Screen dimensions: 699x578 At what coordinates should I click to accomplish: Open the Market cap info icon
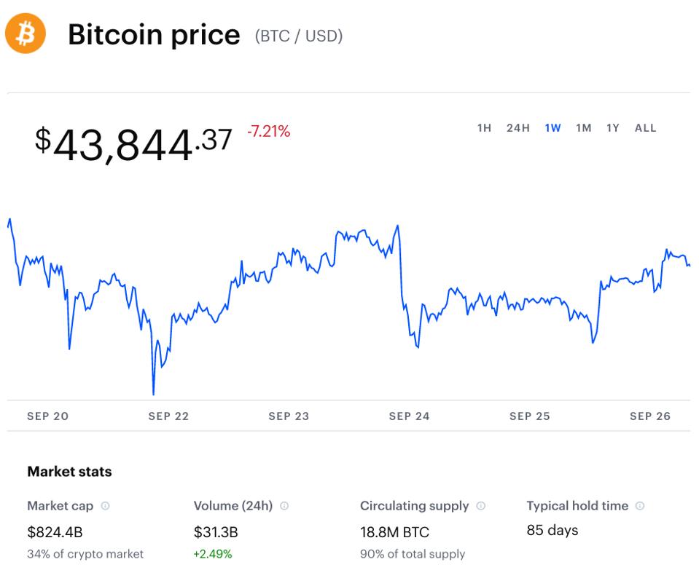105,506
